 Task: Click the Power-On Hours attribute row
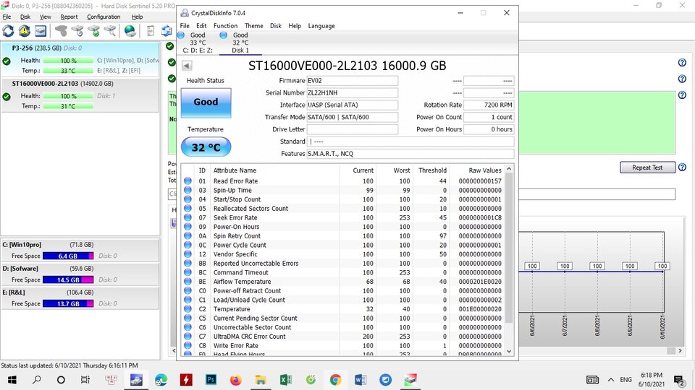pos(343,227)
